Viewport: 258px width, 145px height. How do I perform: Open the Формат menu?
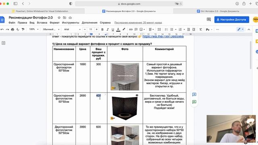(54, 23)
